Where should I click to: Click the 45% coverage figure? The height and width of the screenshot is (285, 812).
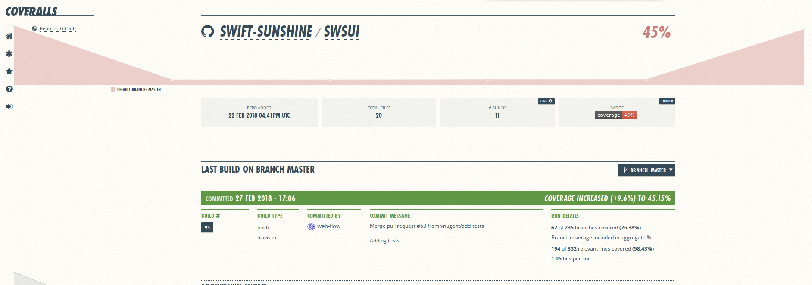tap(656, 32)
